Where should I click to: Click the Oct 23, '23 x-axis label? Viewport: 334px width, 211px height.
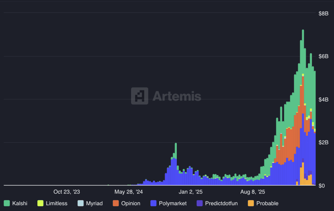click(66, 192)
